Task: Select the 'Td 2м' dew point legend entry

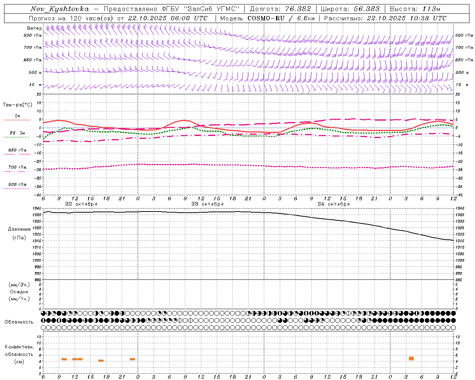Action: [17, 133]
